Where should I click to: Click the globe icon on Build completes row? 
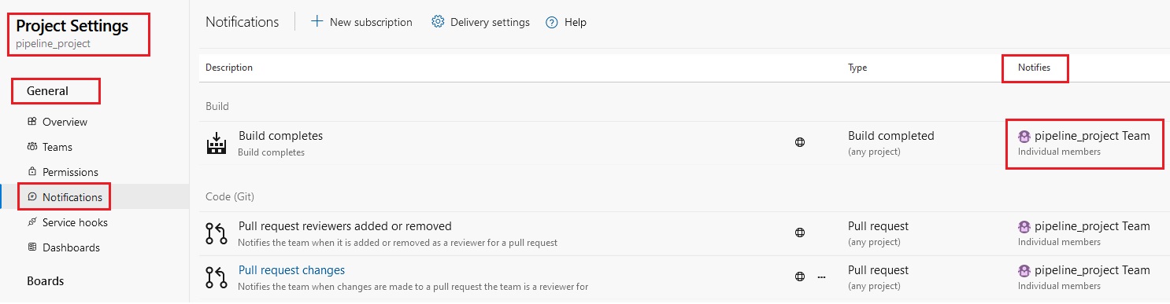[800, 143]
